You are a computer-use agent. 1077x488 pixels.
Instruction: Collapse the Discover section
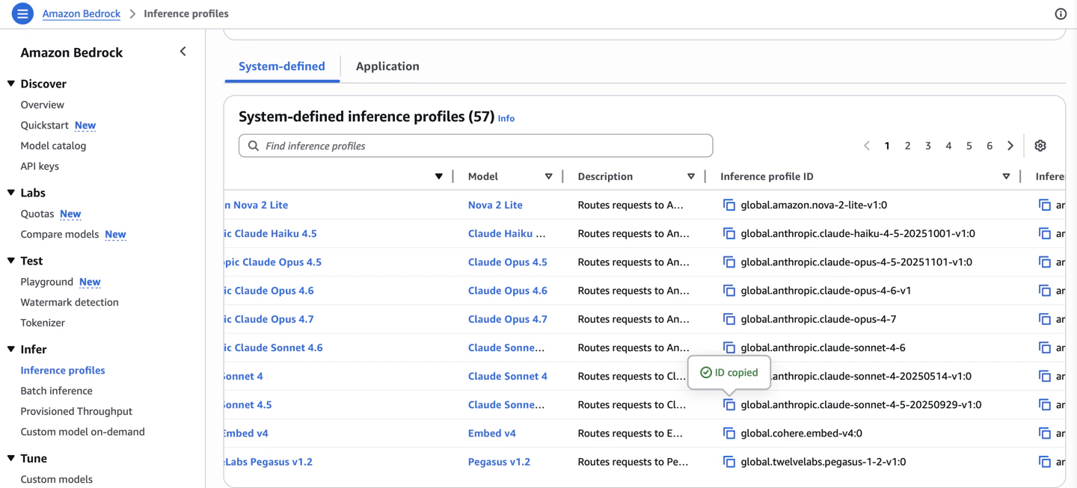(11, 84)
